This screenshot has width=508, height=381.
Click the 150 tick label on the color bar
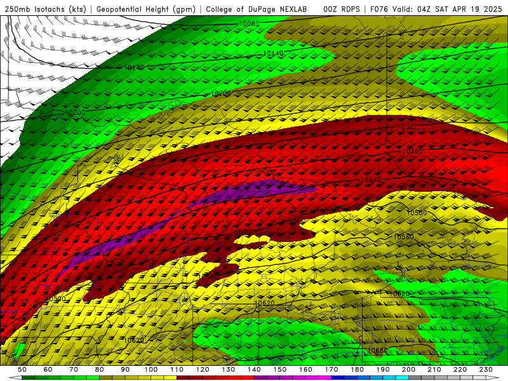tap(279, 370)
